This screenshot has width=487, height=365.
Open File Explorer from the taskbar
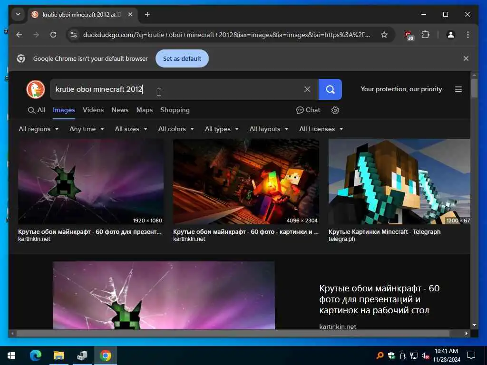(58, 355)
